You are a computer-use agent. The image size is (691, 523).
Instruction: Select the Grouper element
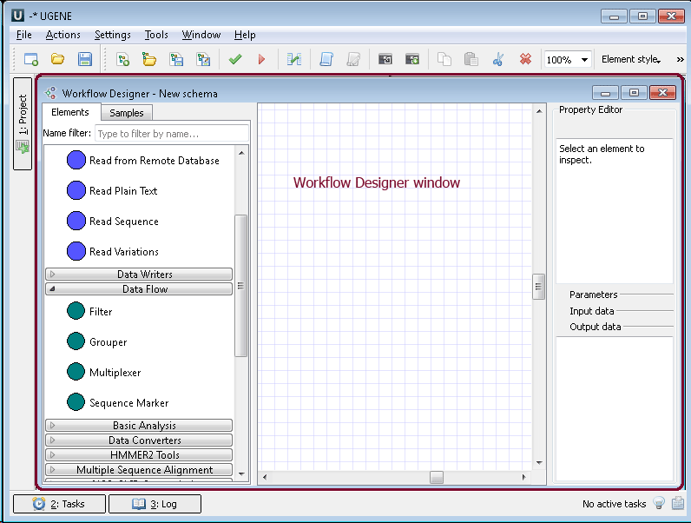click(97, 341)
